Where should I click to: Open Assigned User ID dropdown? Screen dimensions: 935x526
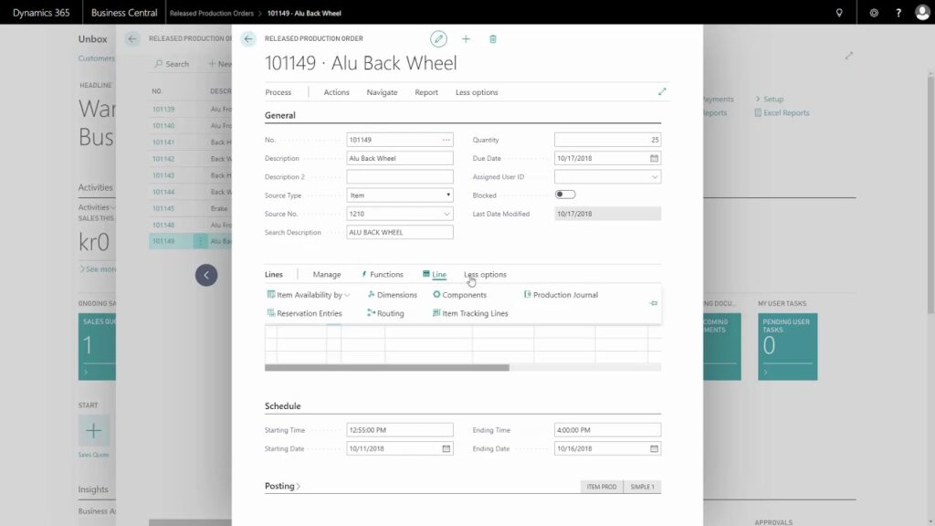point(654,176)
